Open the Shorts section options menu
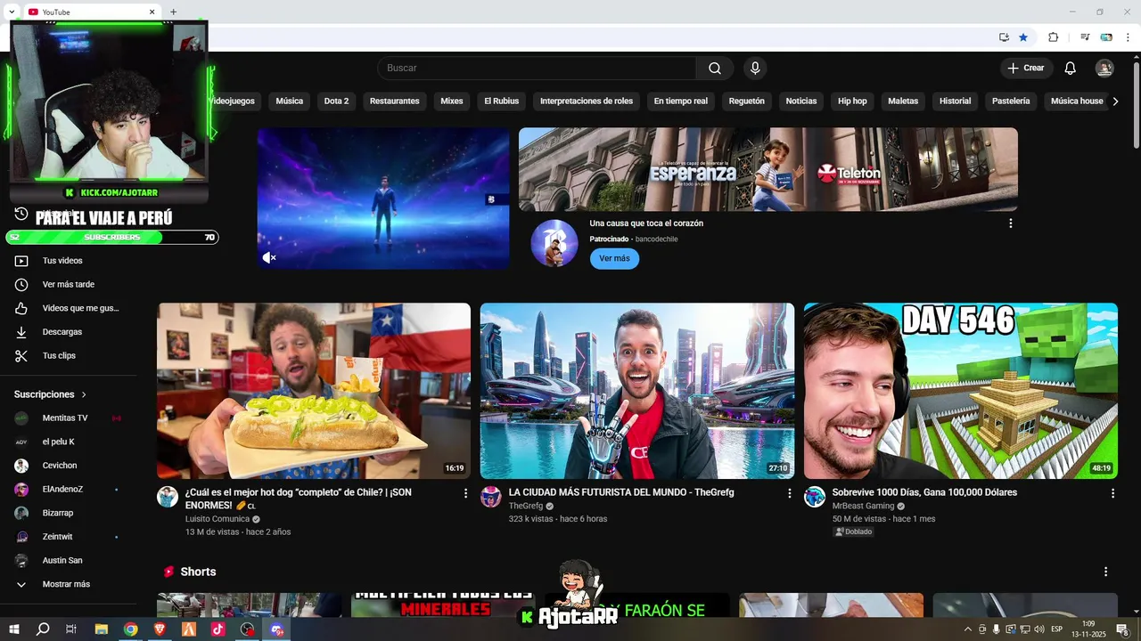 pyautogui.click(x=1105, y=572)
